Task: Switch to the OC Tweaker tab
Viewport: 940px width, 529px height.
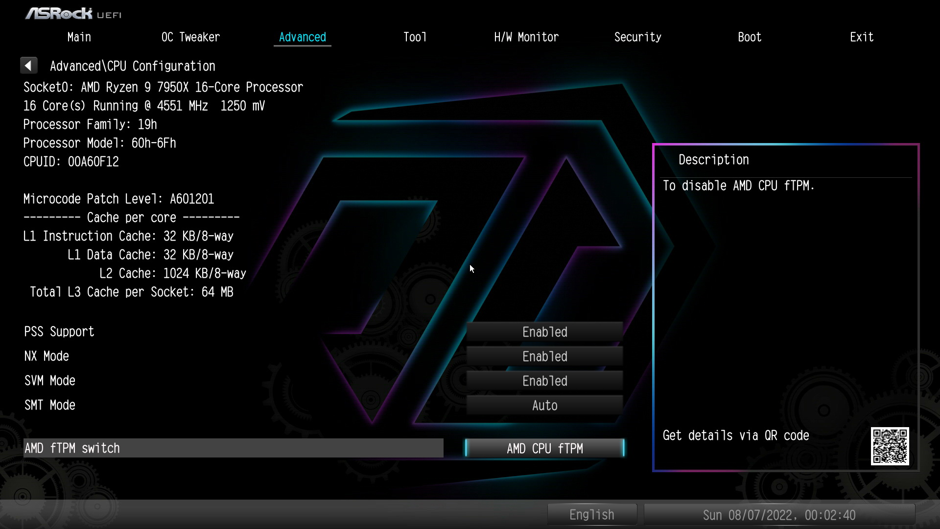Action: pyautogui.click(x=190, y=37)
